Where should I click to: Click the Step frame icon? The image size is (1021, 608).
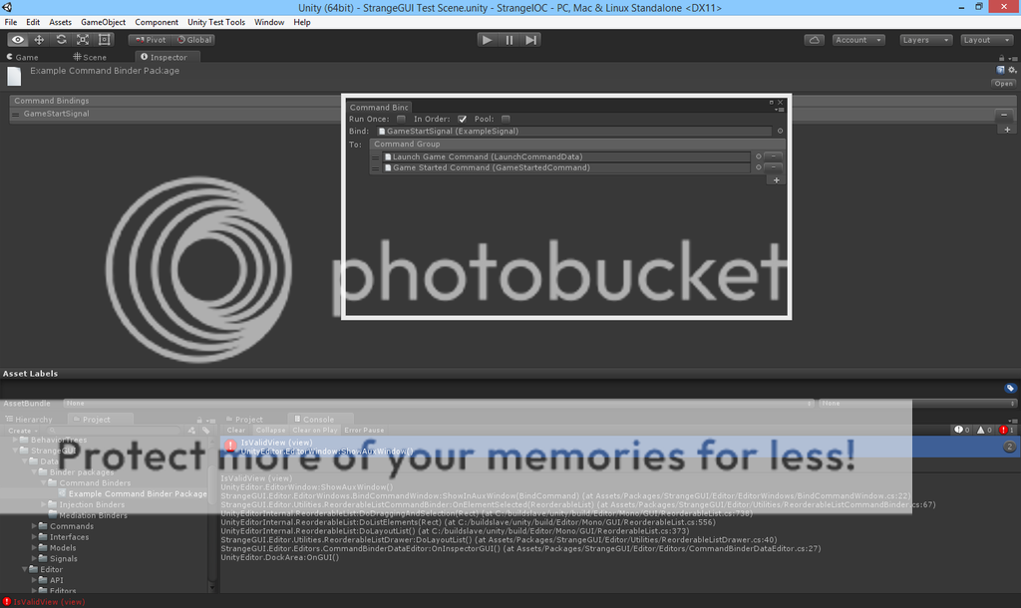530,39
